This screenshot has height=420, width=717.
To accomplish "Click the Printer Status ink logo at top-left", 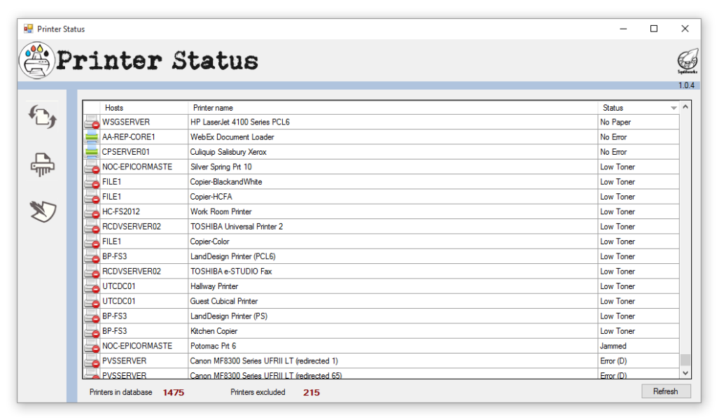I will 36,60.
